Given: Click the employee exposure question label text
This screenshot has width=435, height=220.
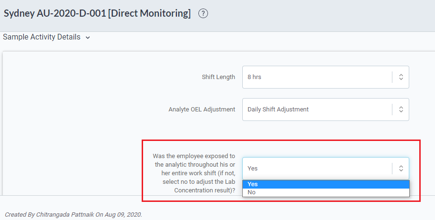Looking at the screenshot, I should (194, 173).
